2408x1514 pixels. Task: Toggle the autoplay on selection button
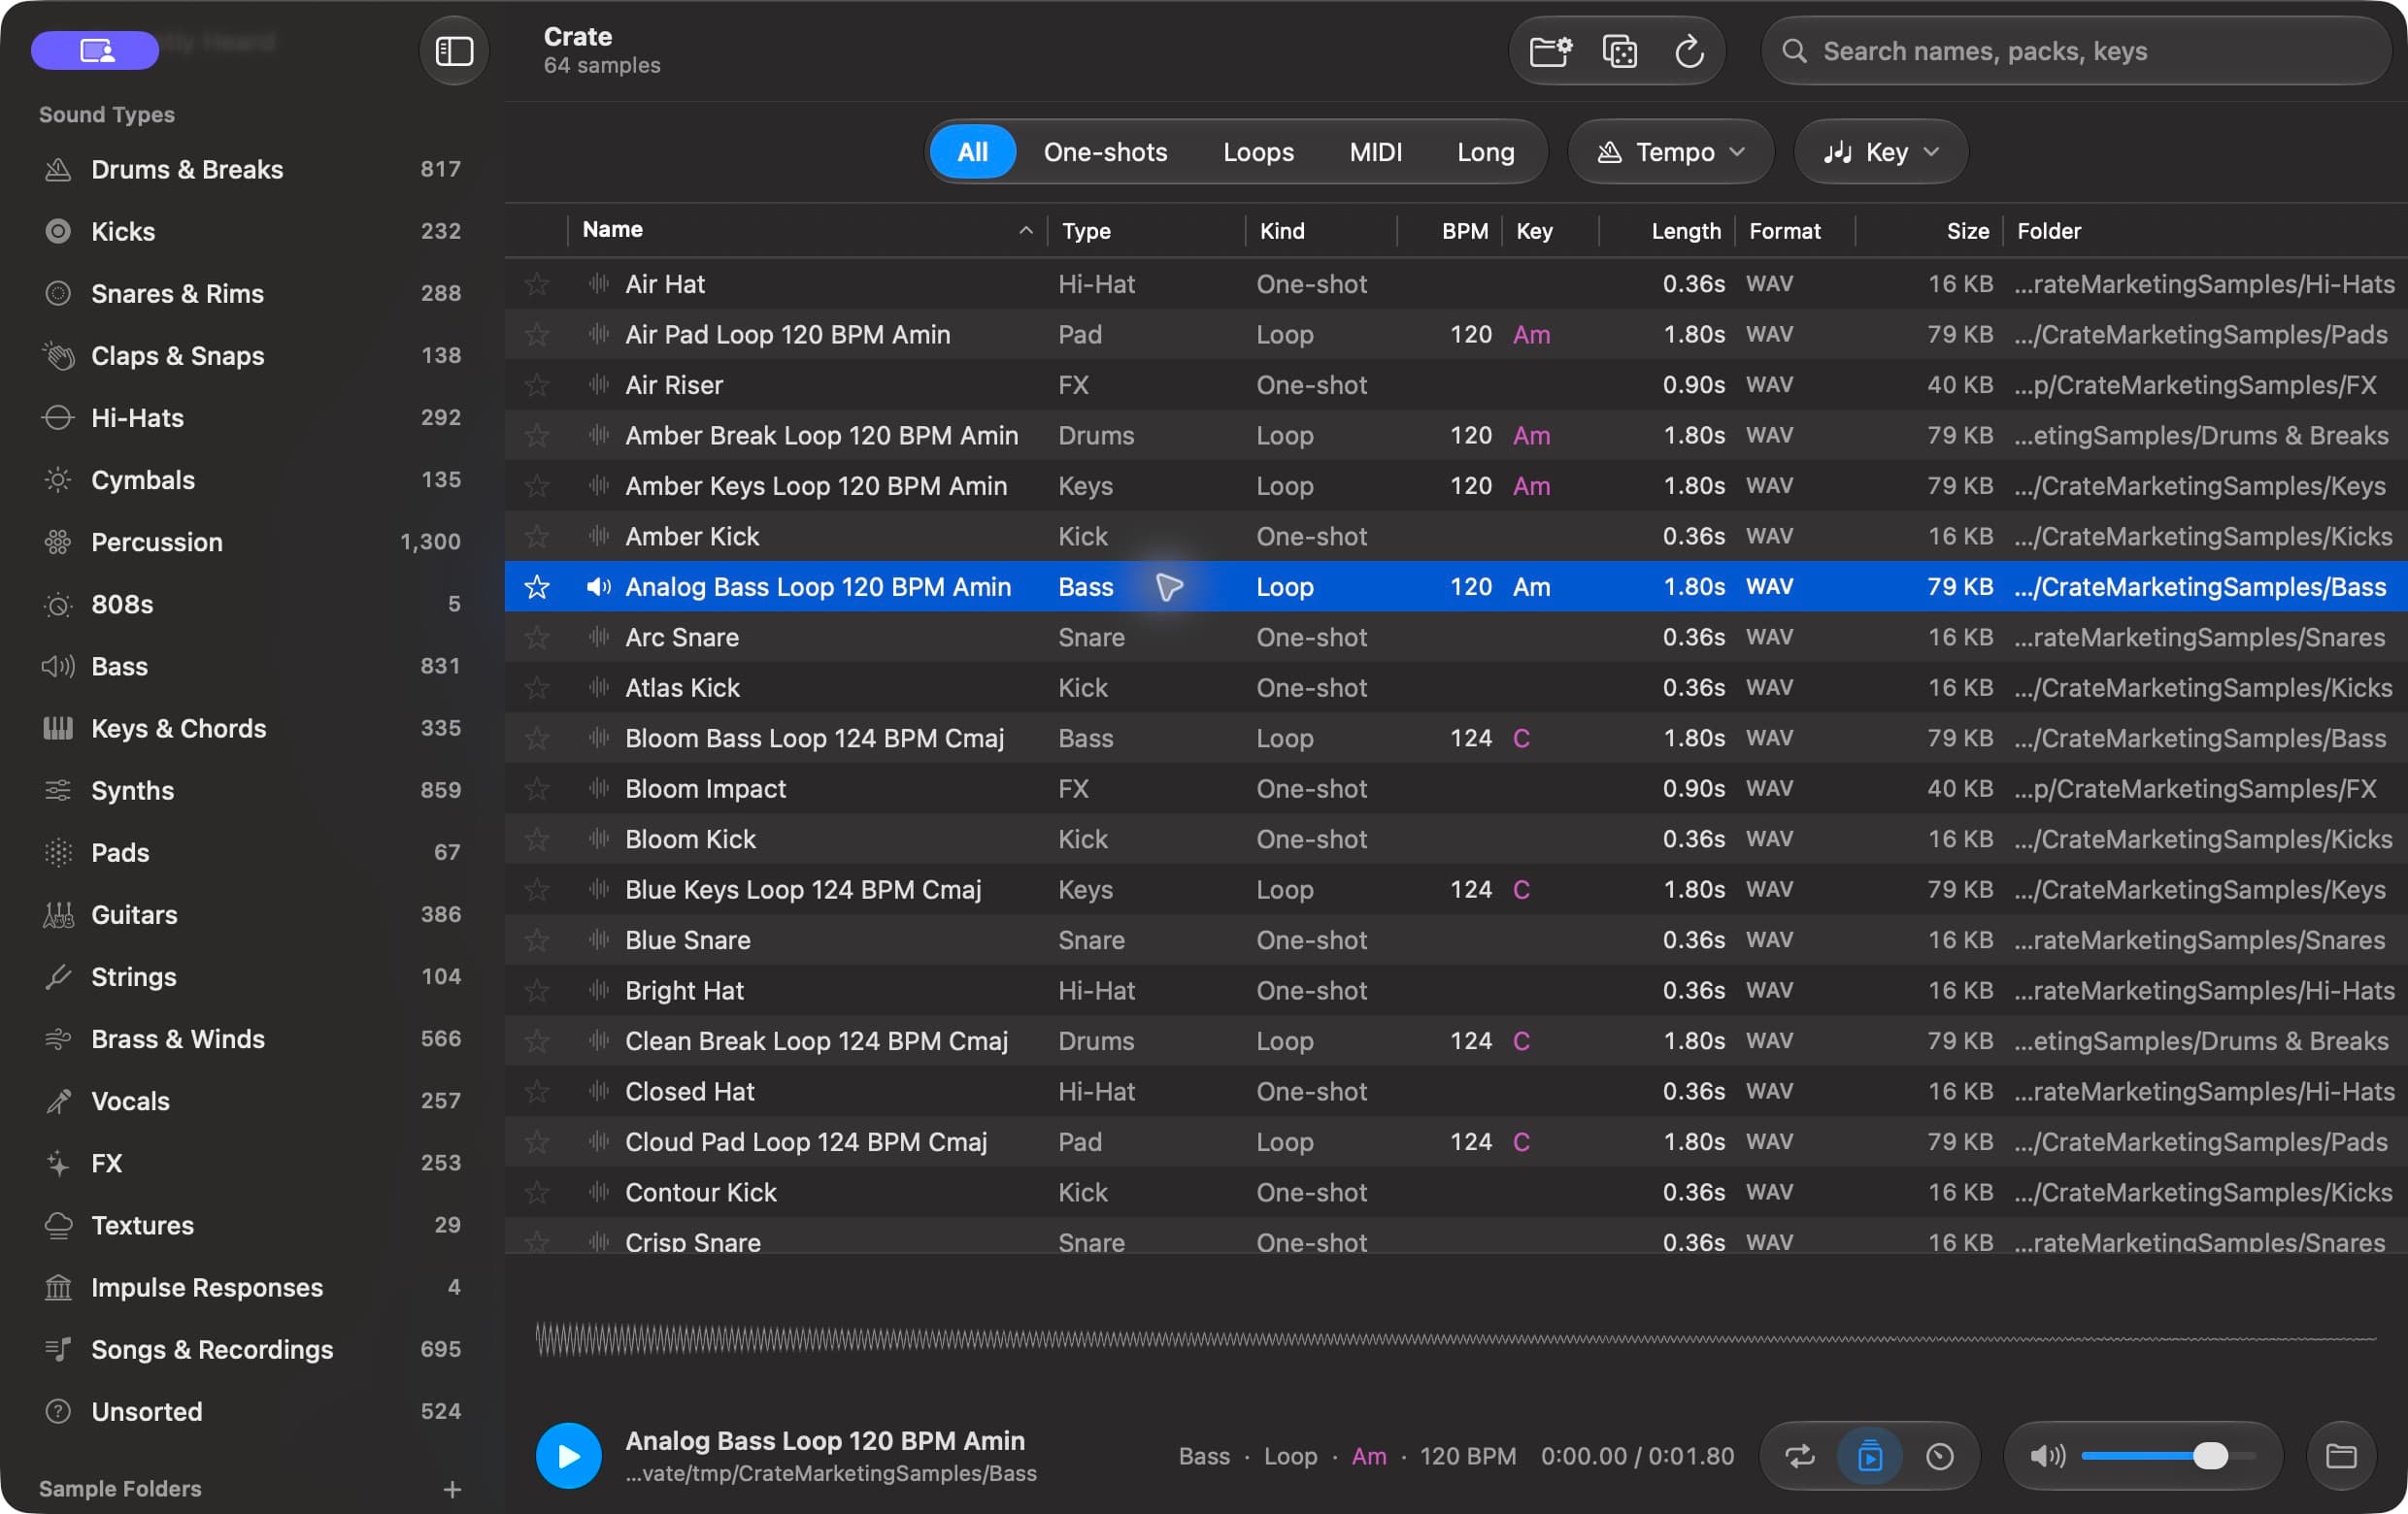click(1869, 1456)
